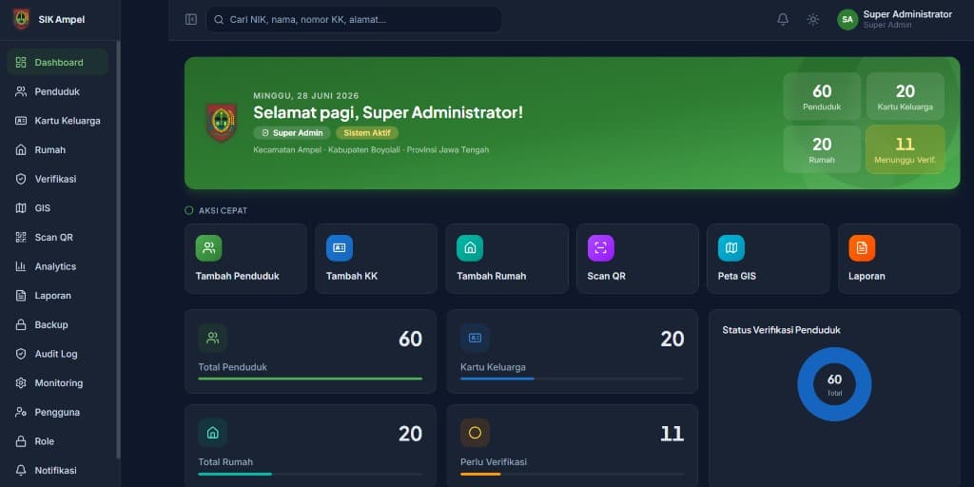Click the 11 Menunggu Verif. banner tile
Screen dimensions: 974x487
(x=906, y=149)
